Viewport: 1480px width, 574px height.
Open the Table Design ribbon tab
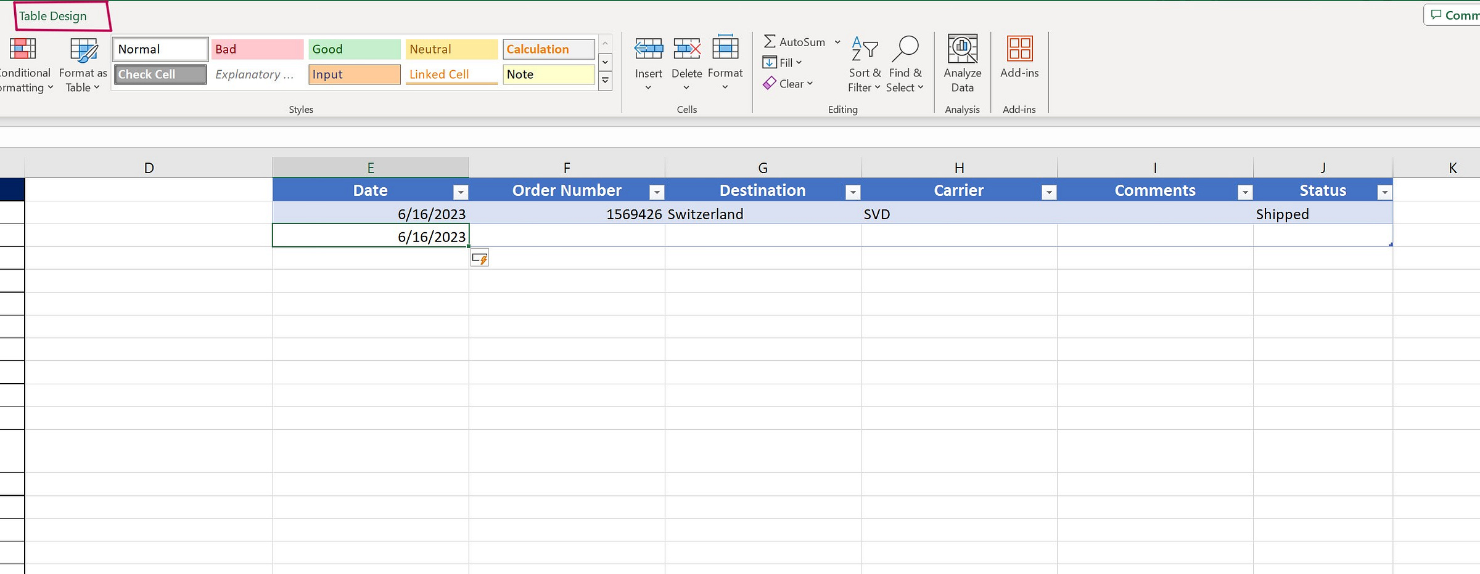[x=53, y=16]
